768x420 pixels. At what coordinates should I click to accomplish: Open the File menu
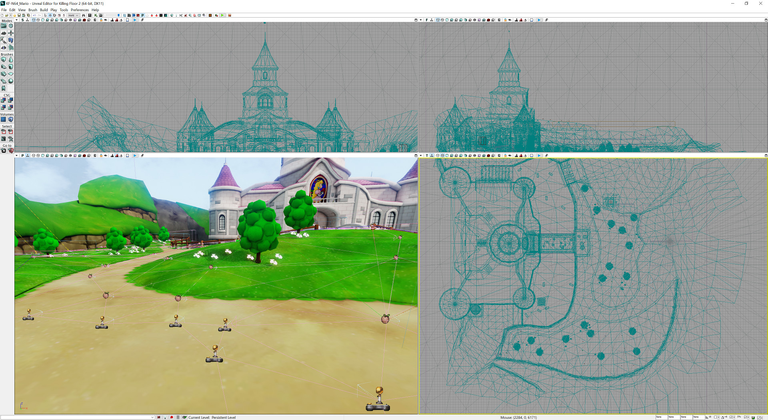(x=4, y=10)
